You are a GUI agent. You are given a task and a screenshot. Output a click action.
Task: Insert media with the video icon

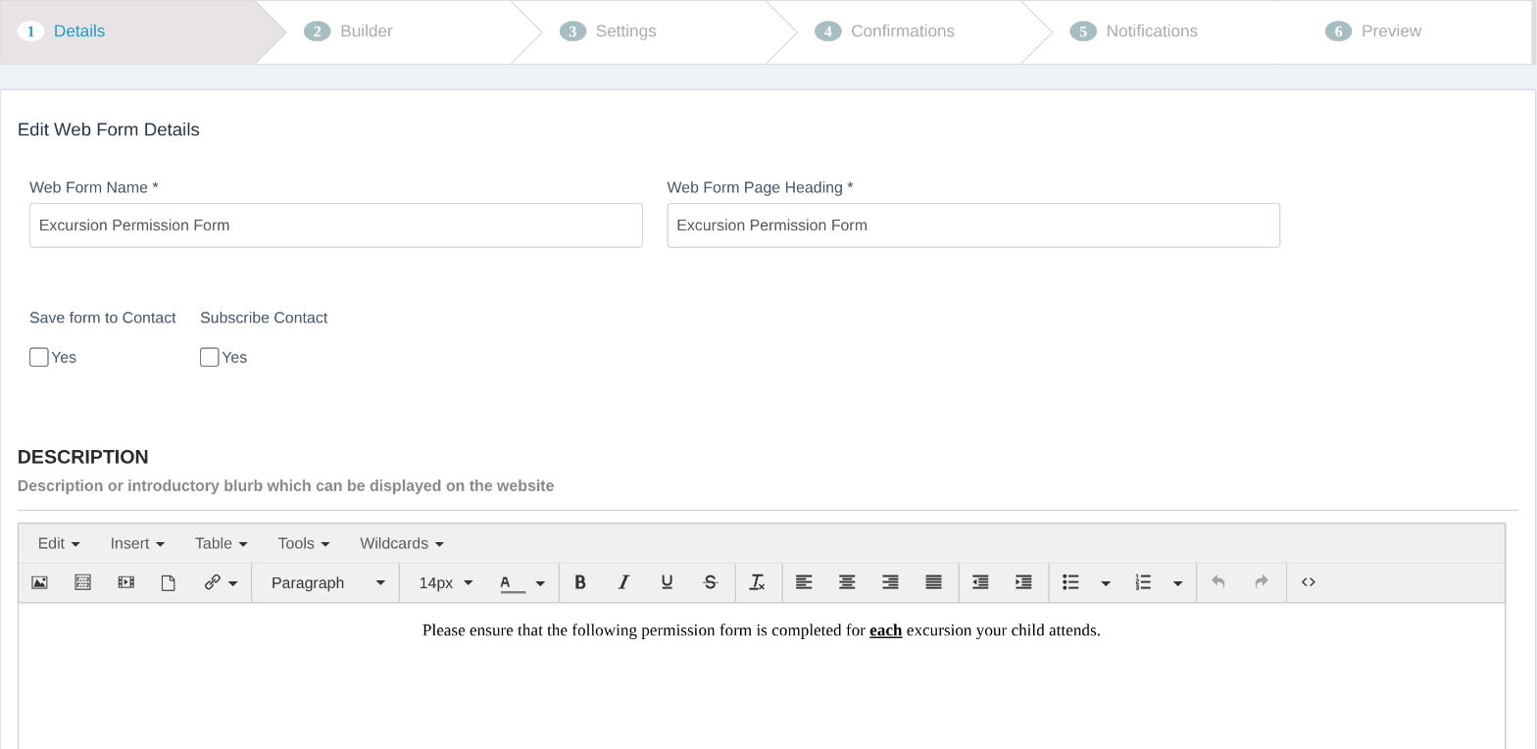pos(125,582)
